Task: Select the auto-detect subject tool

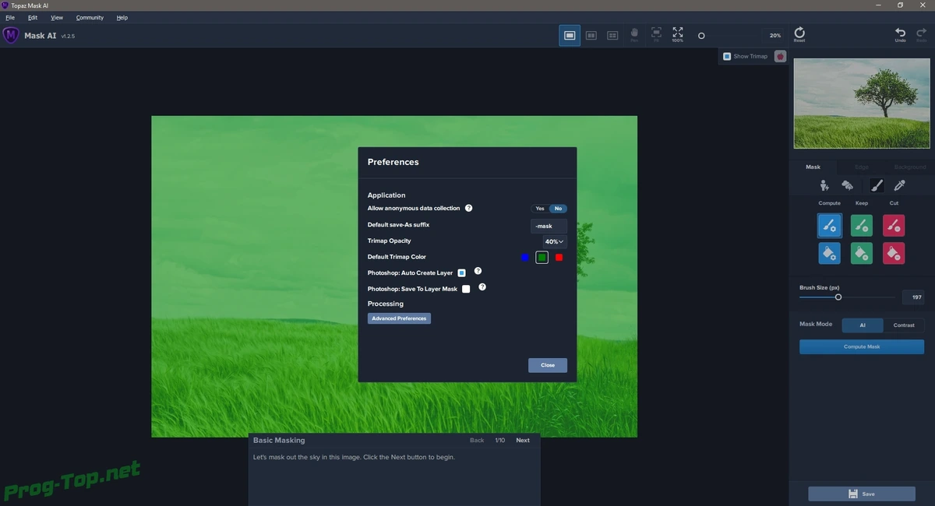Action: click(824, 185)
